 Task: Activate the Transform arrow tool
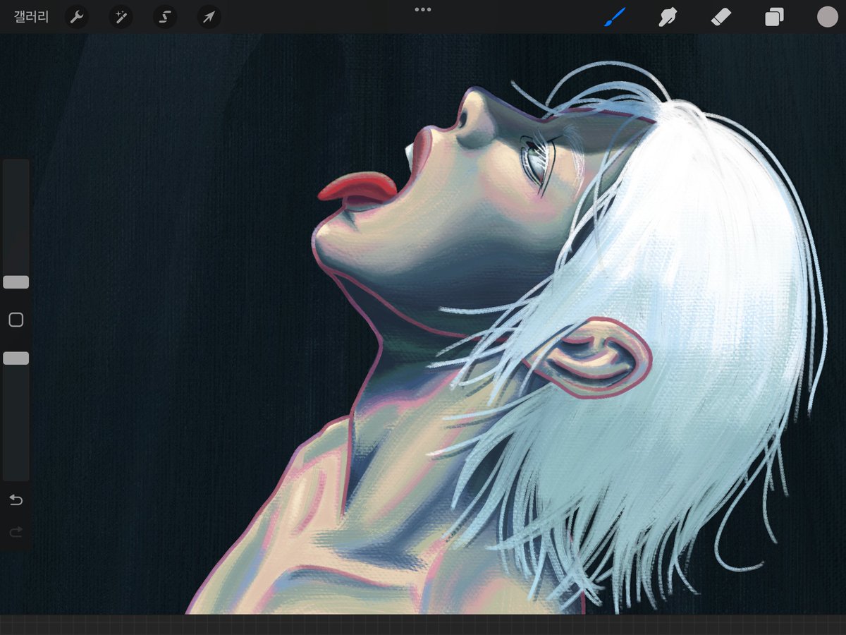tap(209, 17)
